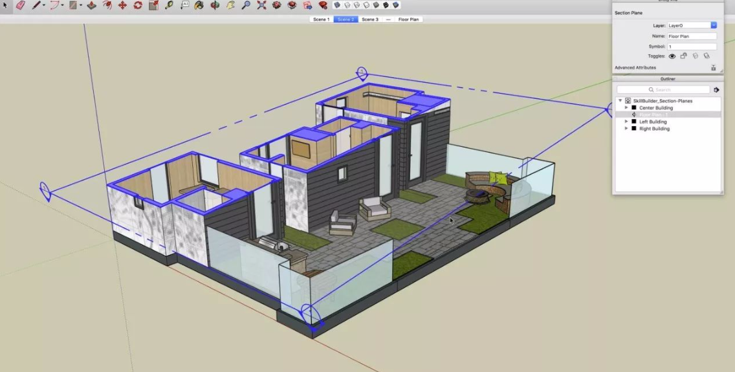This screenshot has width=735, height=372.
Task: Pick the Line pencil tool
Action: [x=37, y=5]
